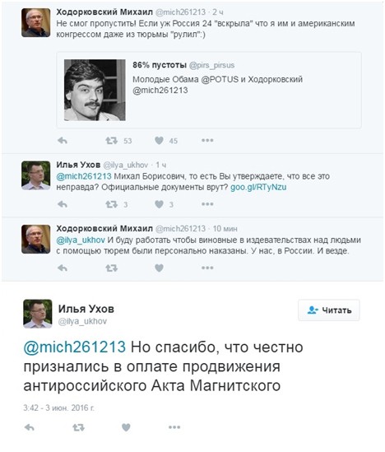Screen dimensions: 385x452
Task: Open the goo.gl/RTyNzu link
Action: pyautogui.click(x=258, y=188)
